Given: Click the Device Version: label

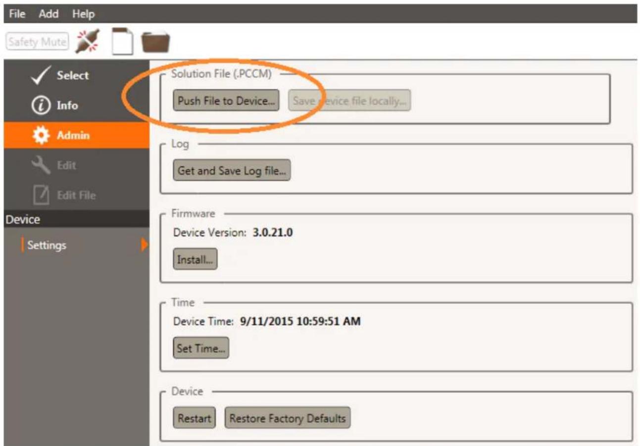Looking at the screenshot, I should [x=210, y=233].
